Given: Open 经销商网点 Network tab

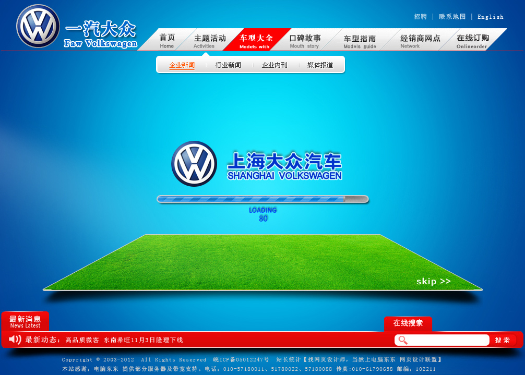Looking at the screenshot, I should coord(420,41).
